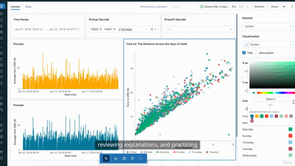Pick the orange default color swatch

click(257, 116)
